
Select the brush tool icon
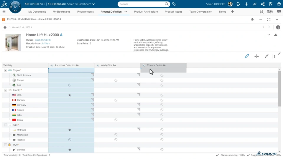[x=266, y=56]
